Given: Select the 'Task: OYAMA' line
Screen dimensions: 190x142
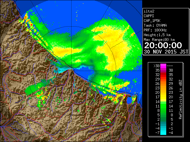Looking at the screenshot, I should point(155,25).
